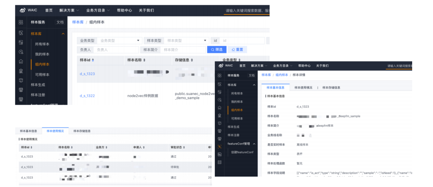Select 所有样本 in the list window sidebar
The width and height of the screenshot is (433, 187).
click(x=42, y=44)
